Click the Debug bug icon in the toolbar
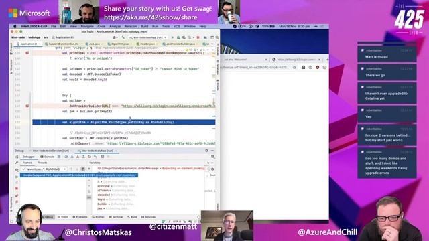The image size is (429, 241). point(178,37)
